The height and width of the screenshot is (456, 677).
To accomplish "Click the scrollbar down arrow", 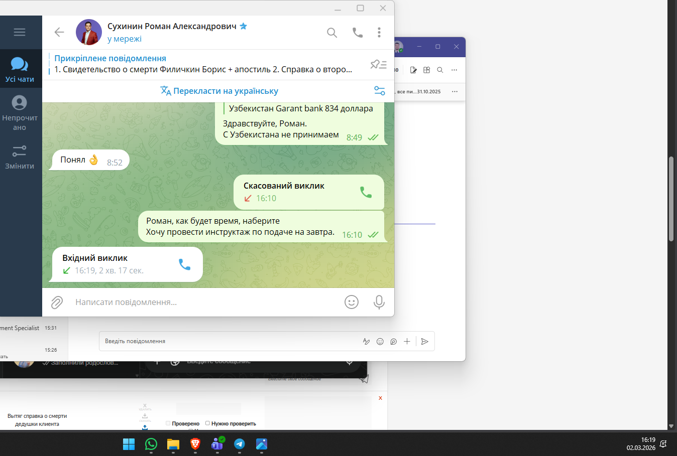I will 671,426.
